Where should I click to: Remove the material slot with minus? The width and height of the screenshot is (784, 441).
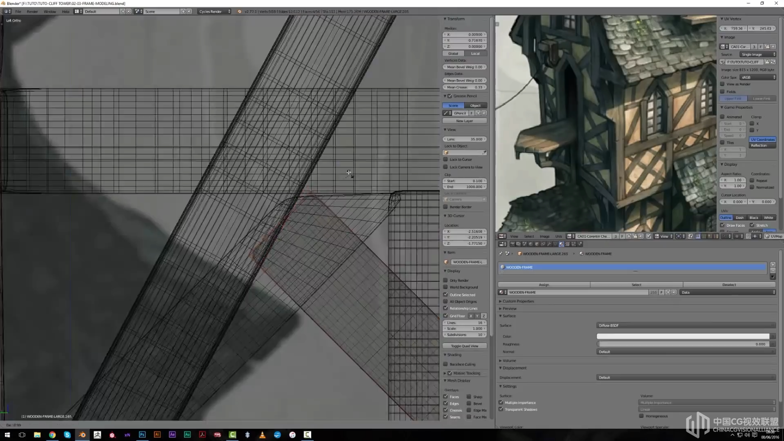tap(773, 270)
